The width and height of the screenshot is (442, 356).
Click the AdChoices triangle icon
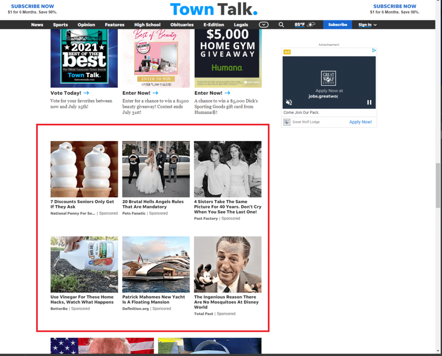[x=374, y=50]
